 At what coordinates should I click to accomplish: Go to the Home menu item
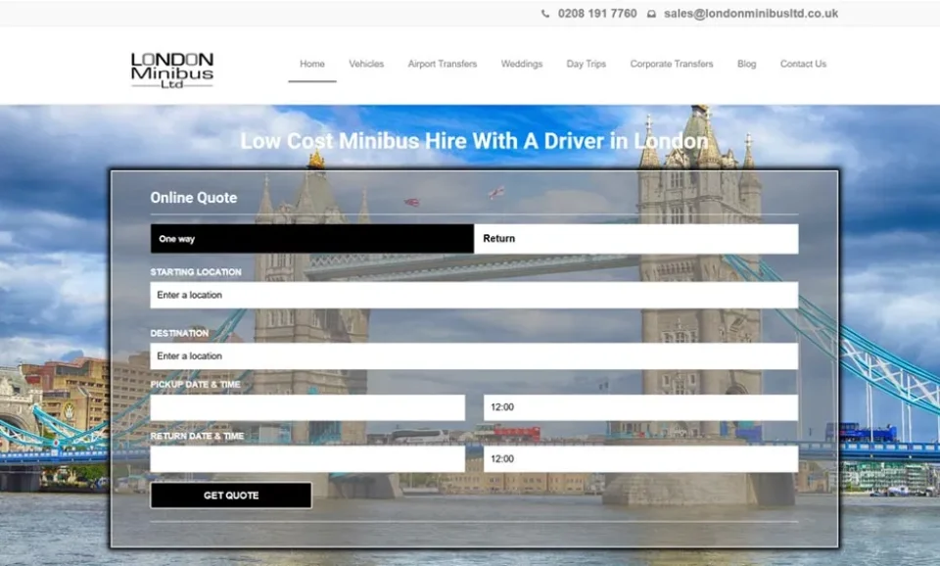[312, 64]
